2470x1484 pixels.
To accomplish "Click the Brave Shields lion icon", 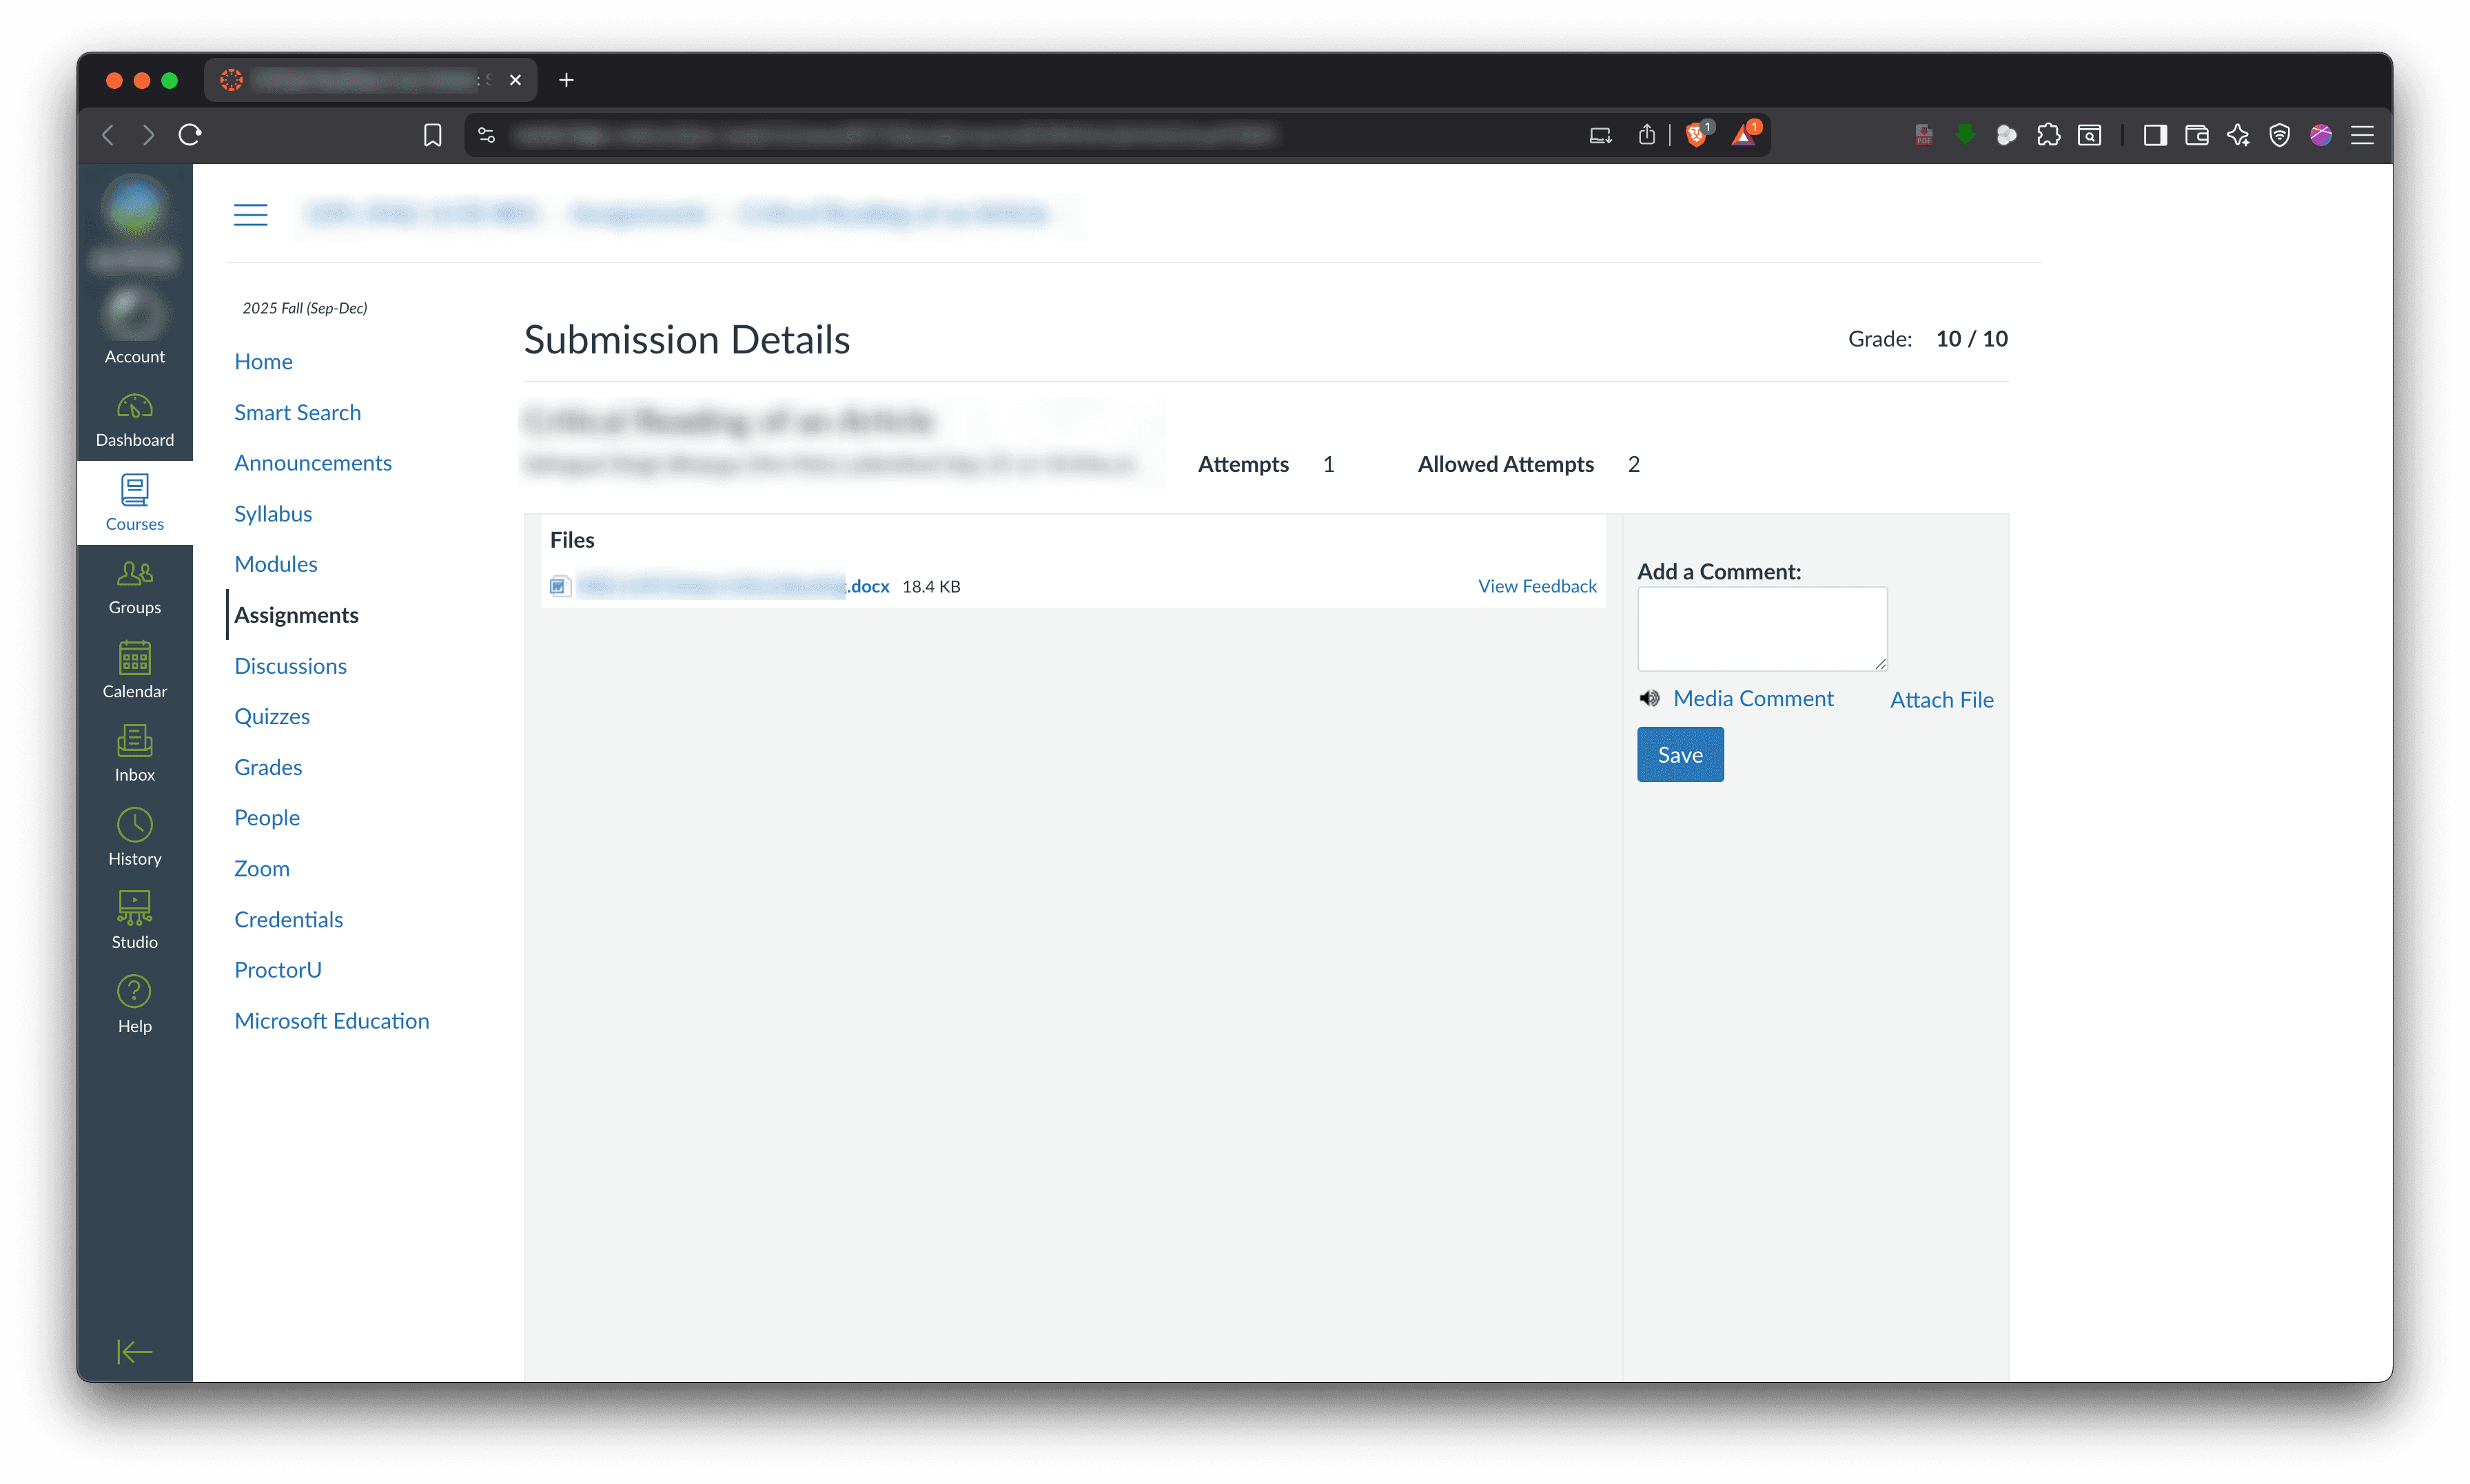I will point(1696,135).
